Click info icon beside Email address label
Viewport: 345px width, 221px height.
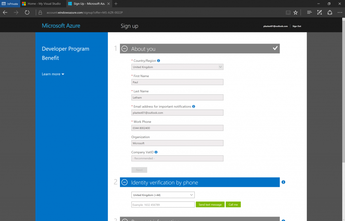194,106
